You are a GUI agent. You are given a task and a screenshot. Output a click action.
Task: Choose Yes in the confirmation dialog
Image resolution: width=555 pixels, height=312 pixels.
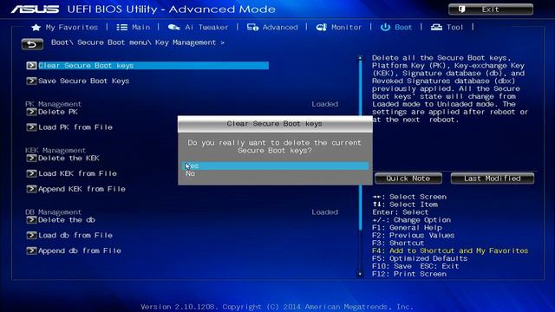point(276,166)
